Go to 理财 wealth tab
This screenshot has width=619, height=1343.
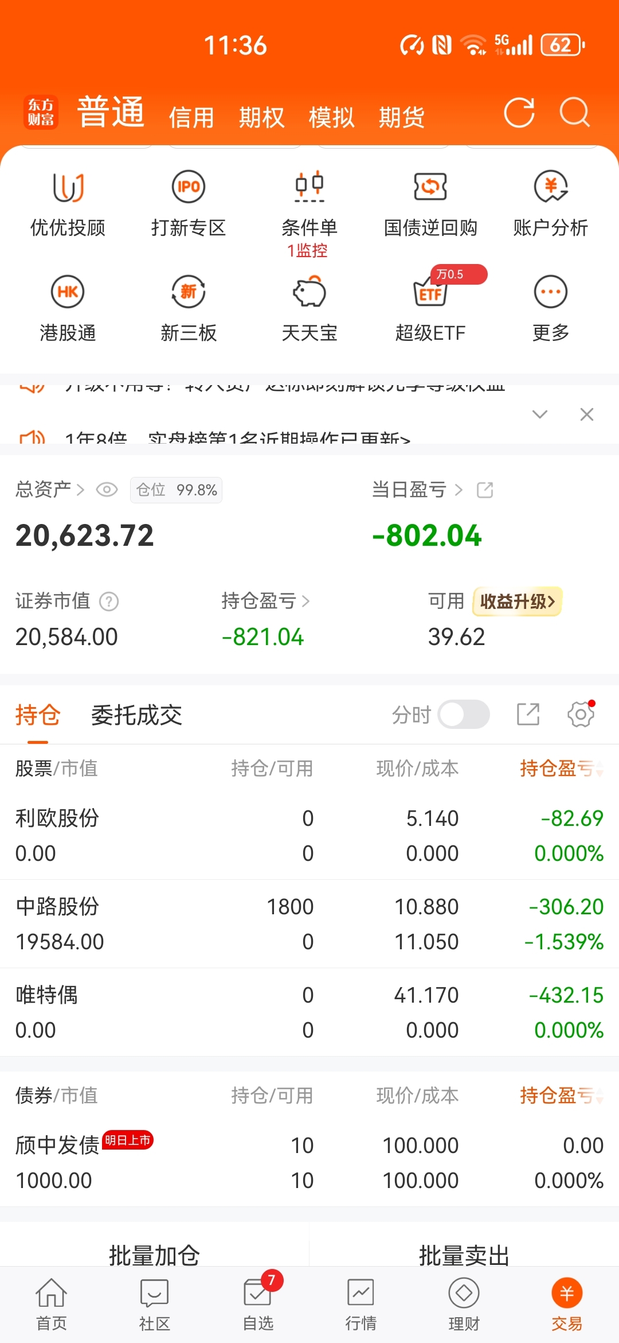click(x=464, y=1304)
